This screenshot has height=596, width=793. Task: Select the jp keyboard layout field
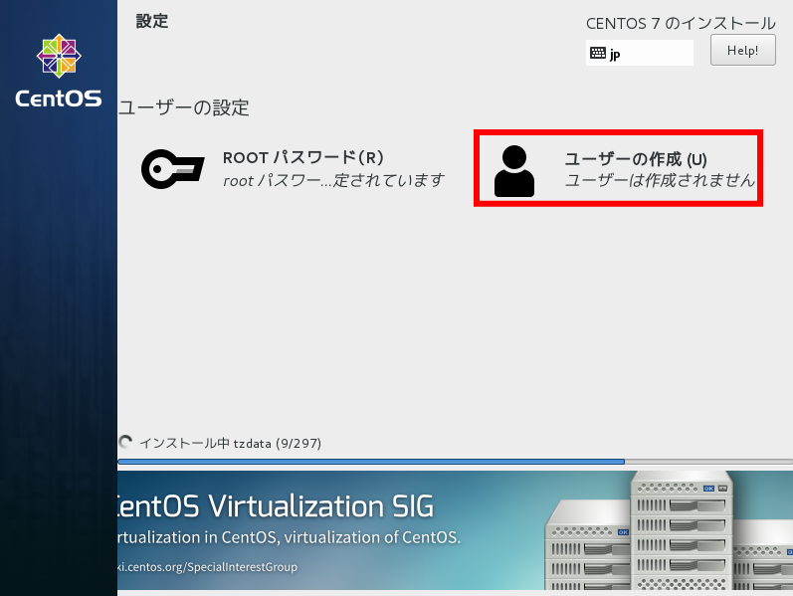click(640, 53)
